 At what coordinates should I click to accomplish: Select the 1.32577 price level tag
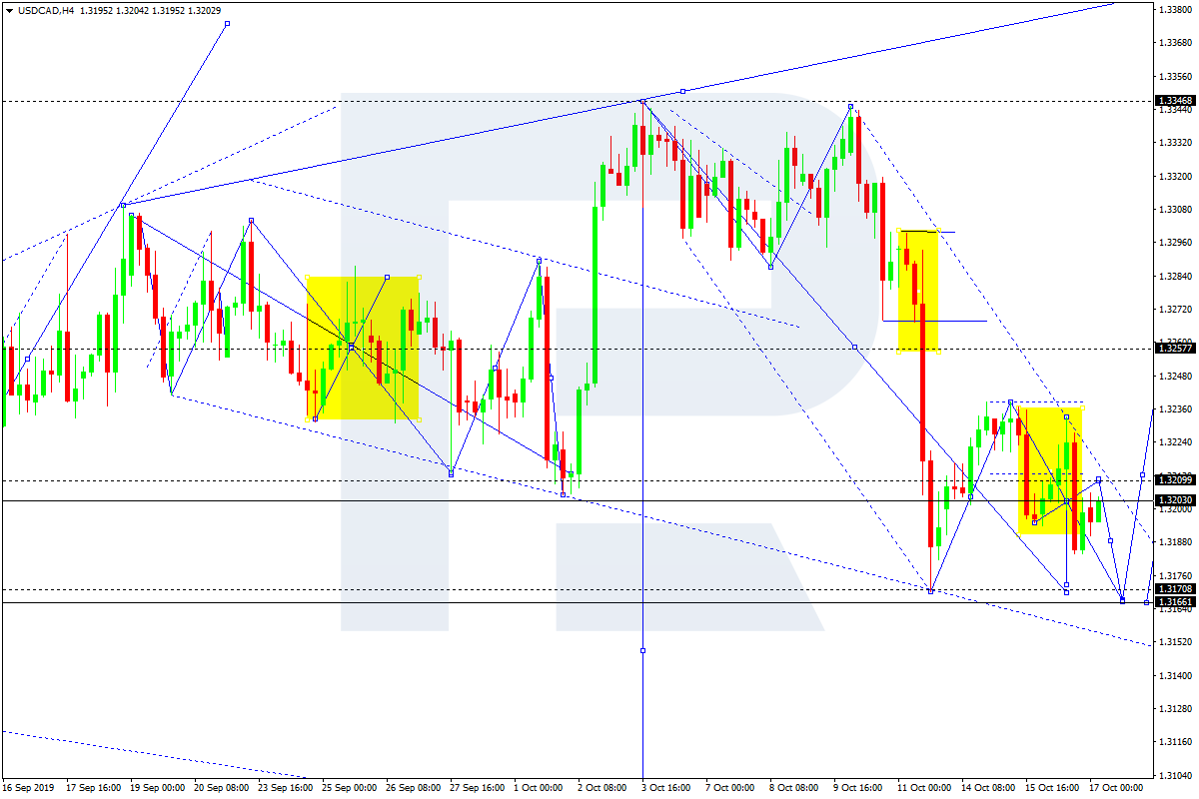click(1173, 349)
